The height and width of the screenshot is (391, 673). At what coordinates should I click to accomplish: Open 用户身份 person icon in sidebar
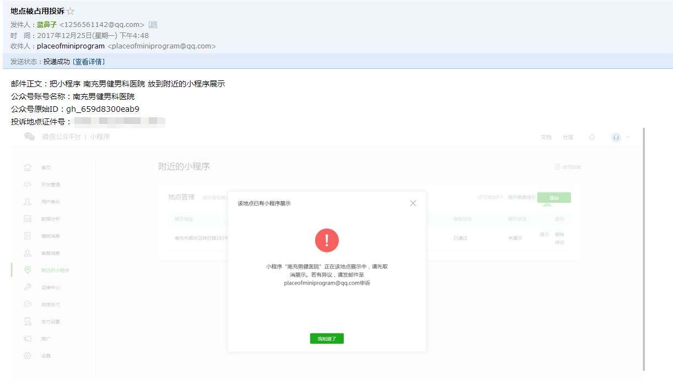pos(28,202)
